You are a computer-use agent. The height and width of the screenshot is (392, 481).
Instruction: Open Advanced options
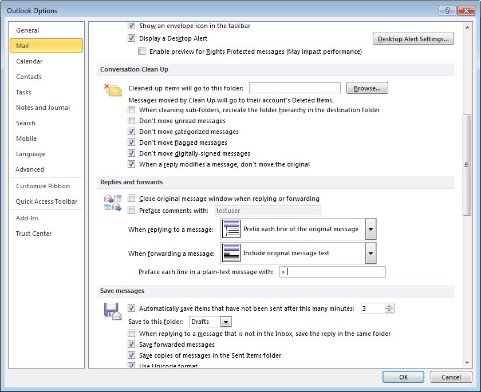pos(46,169)
